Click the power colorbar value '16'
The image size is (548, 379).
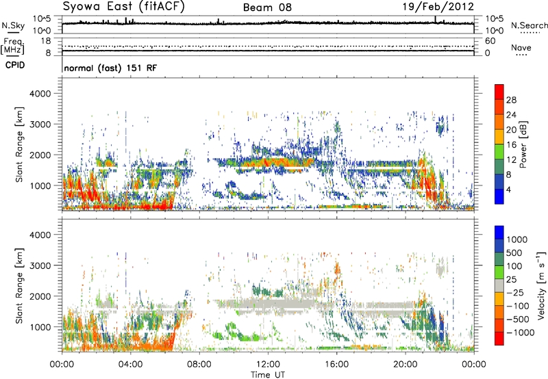tap(511, 145)
